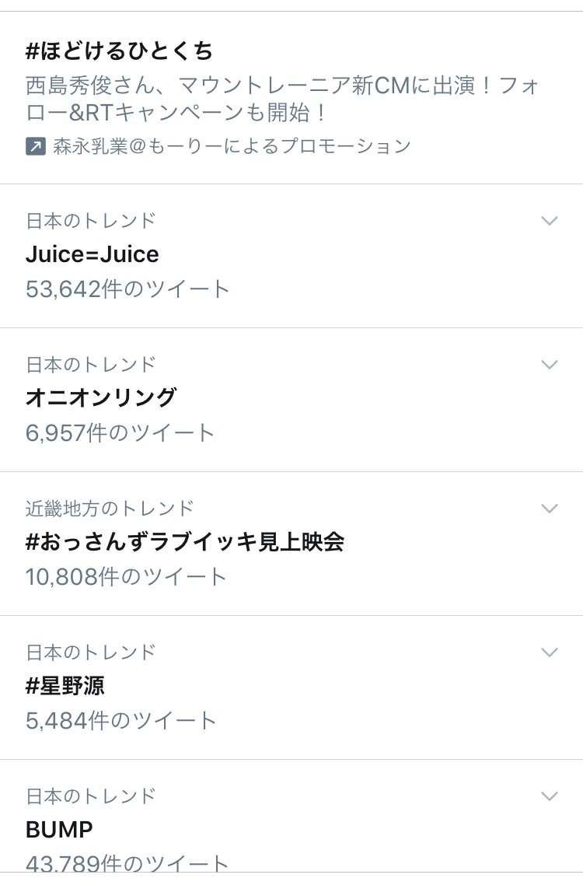
Task: Tap the 近畿地方のトレンド label
Action: click(110, 509)
